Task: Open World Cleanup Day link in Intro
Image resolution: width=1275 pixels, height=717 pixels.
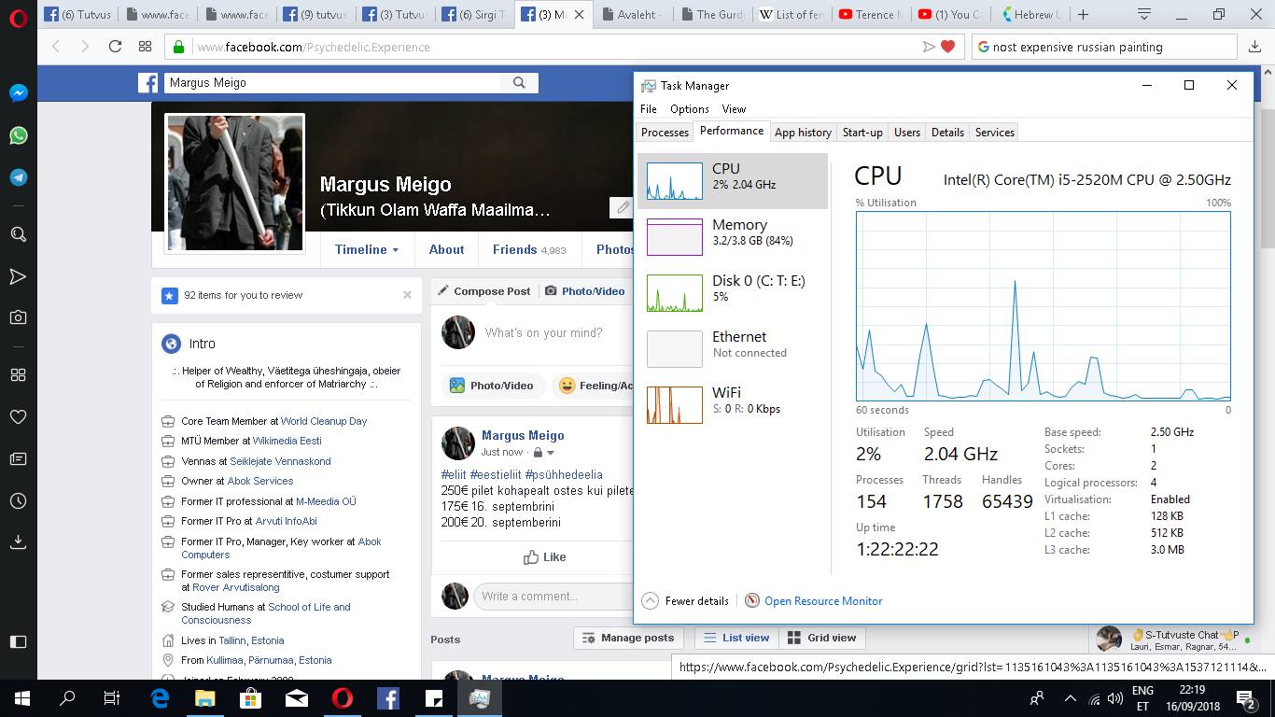Action: [324, 421]
